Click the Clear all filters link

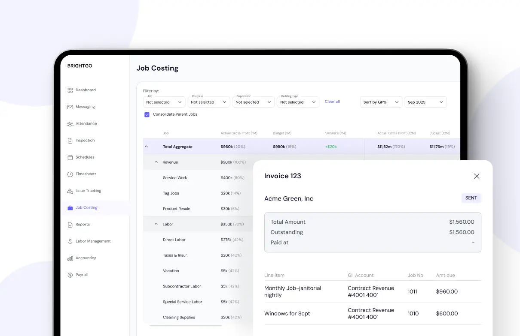(x=332, y=102)
